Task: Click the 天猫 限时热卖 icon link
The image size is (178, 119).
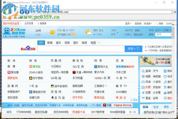Action: (x=74, y=72)
